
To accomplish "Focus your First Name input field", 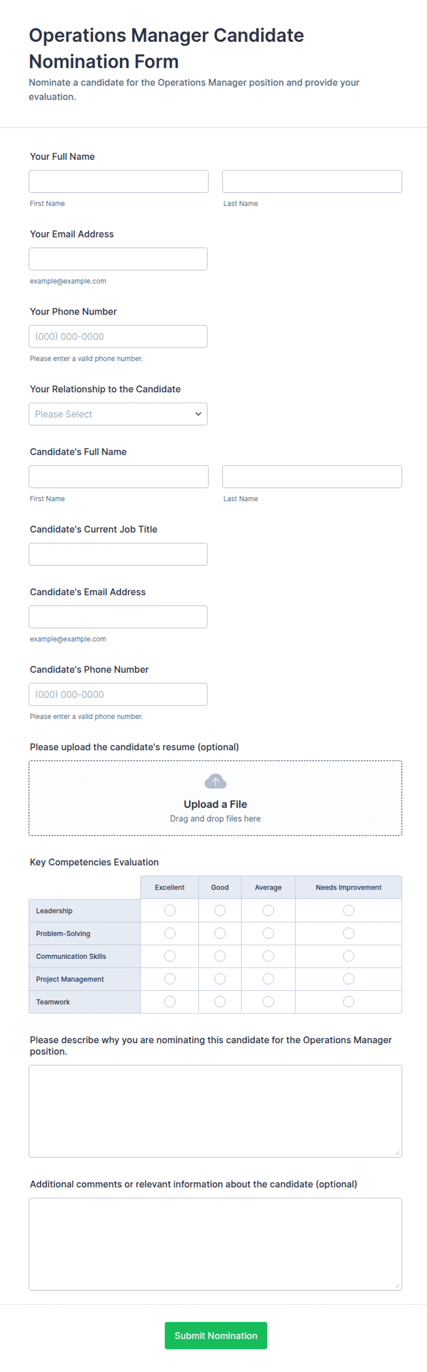I will coord(118,182).
